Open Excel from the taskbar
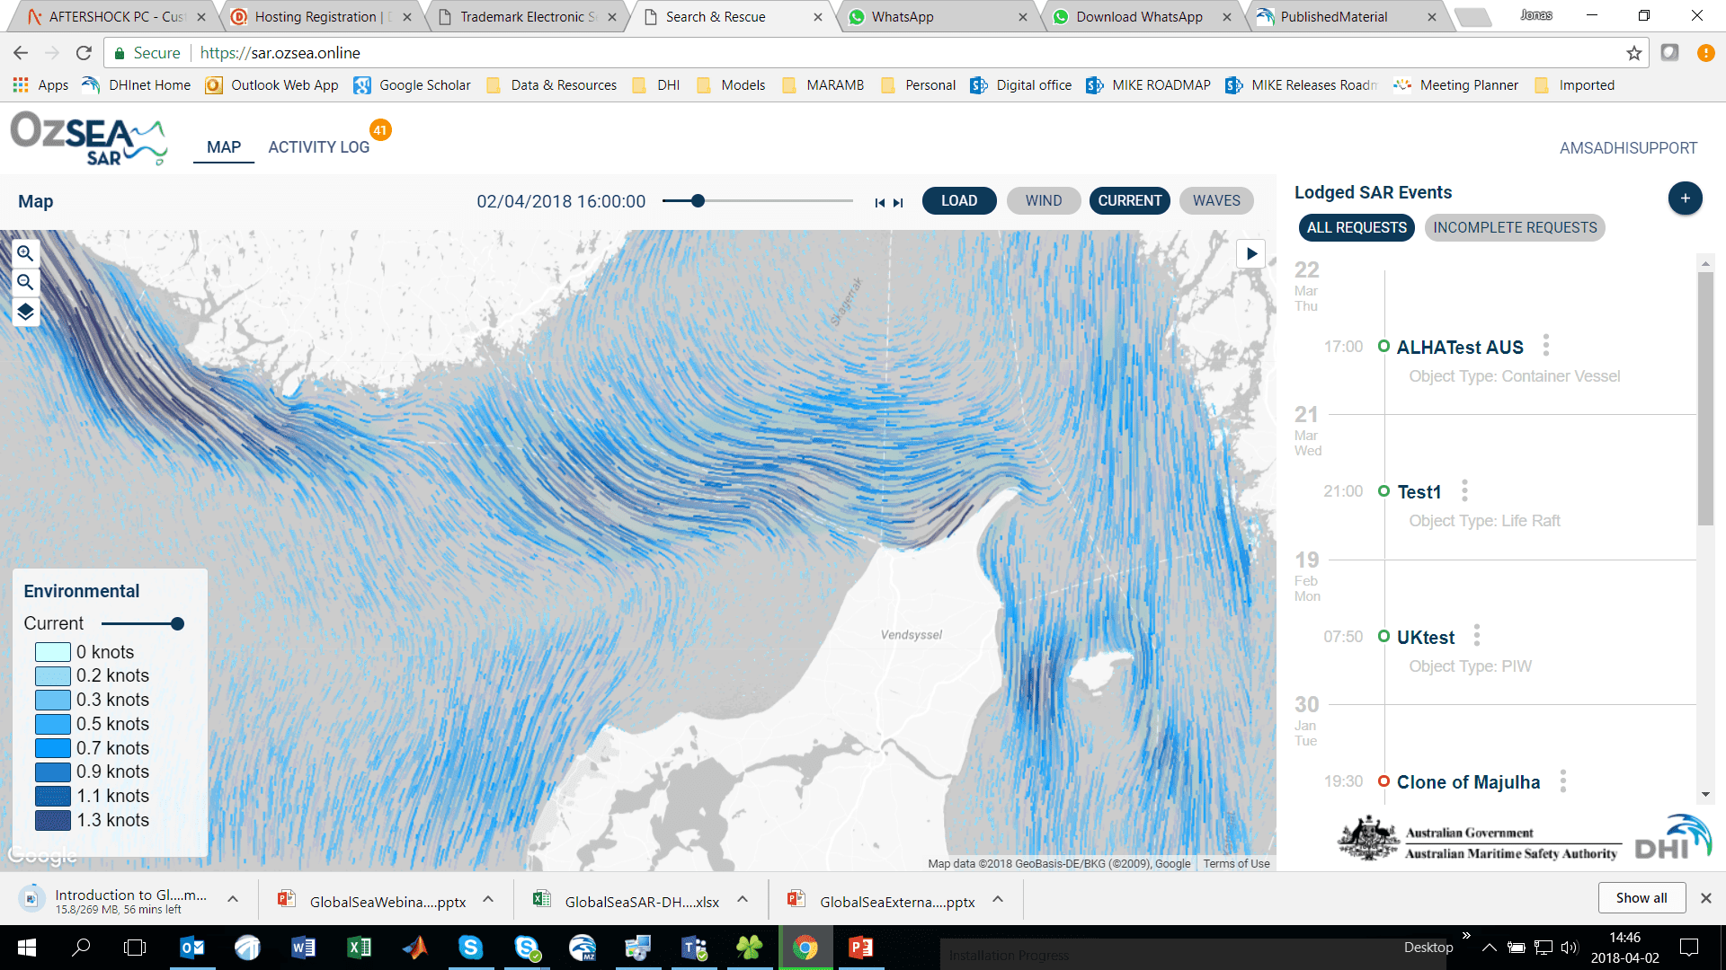This screenshot has width=1726, height=970. [x=359, y=948]
